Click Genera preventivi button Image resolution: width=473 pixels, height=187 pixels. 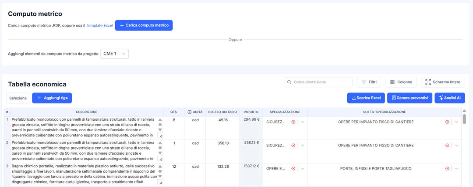(x=410, y=98)
